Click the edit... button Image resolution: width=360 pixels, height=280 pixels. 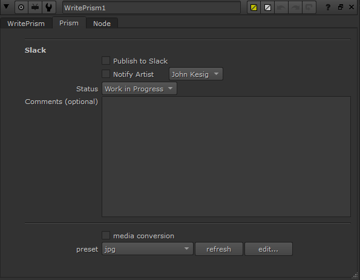[x=269, y=249]
